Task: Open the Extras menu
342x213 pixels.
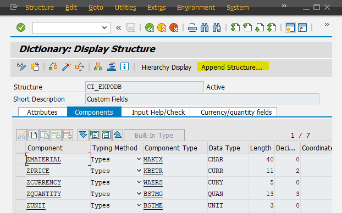Action: [156, 8]
